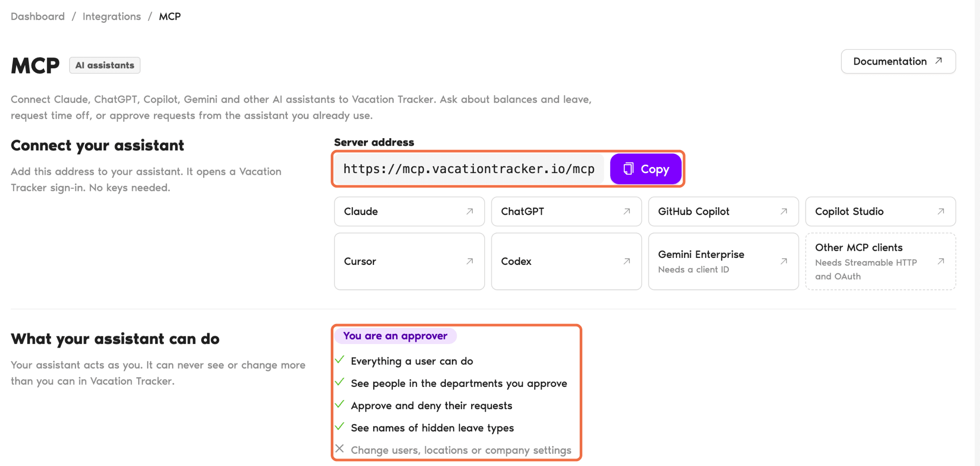This screenshot has height=466, width=980.
Task: Click Change users, locations or company settings text
Action: tap(461, 451)
